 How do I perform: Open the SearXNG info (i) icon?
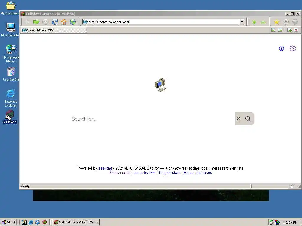281,49
